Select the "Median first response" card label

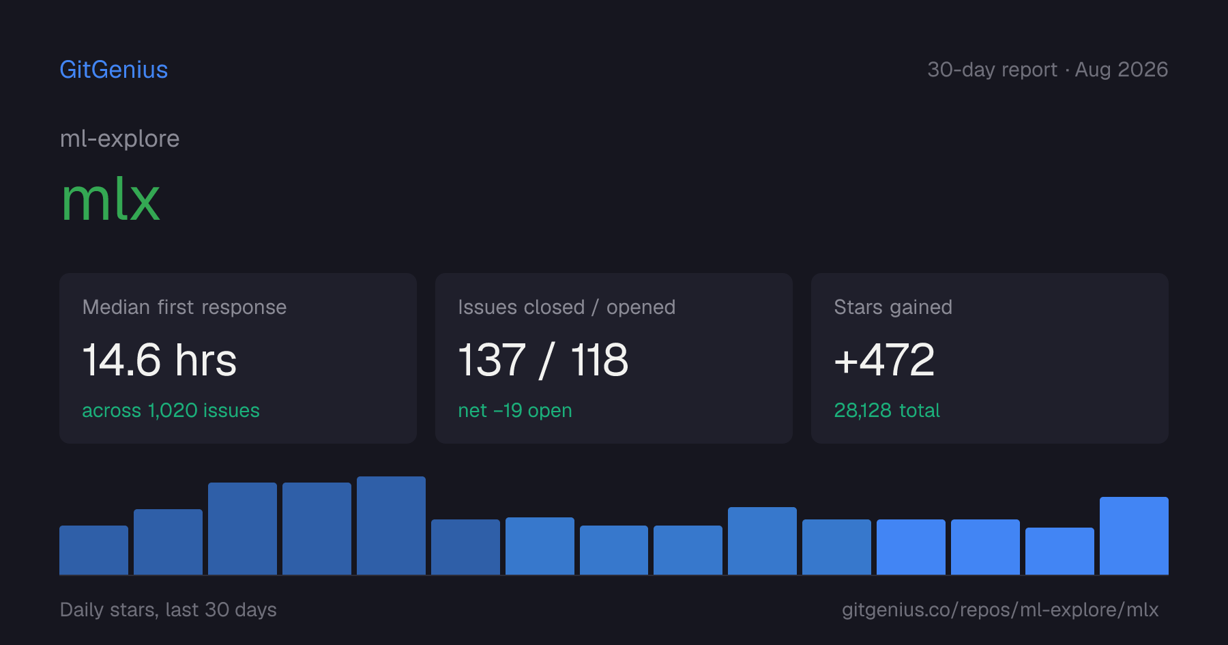pyautogui.click(x=184, y=307)
